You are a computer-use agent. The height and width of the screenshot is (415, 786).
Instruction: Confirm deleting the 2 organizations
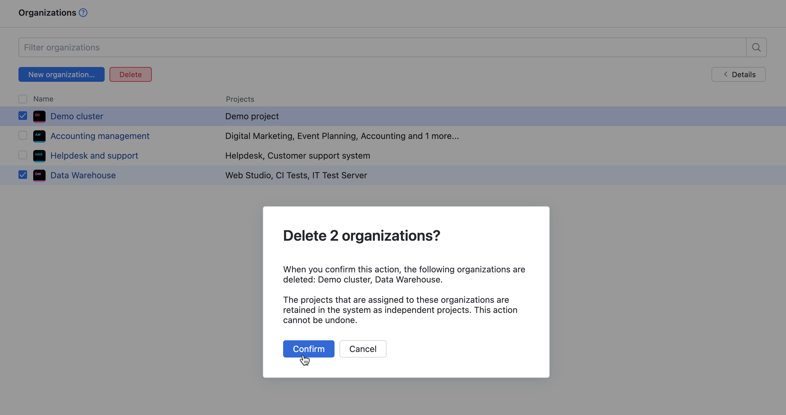click(x=308, y=349)
